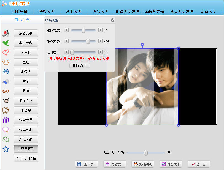Click the speech bubble icon
The width and height of the screenshot is (224, 170).
coord(6,130)
